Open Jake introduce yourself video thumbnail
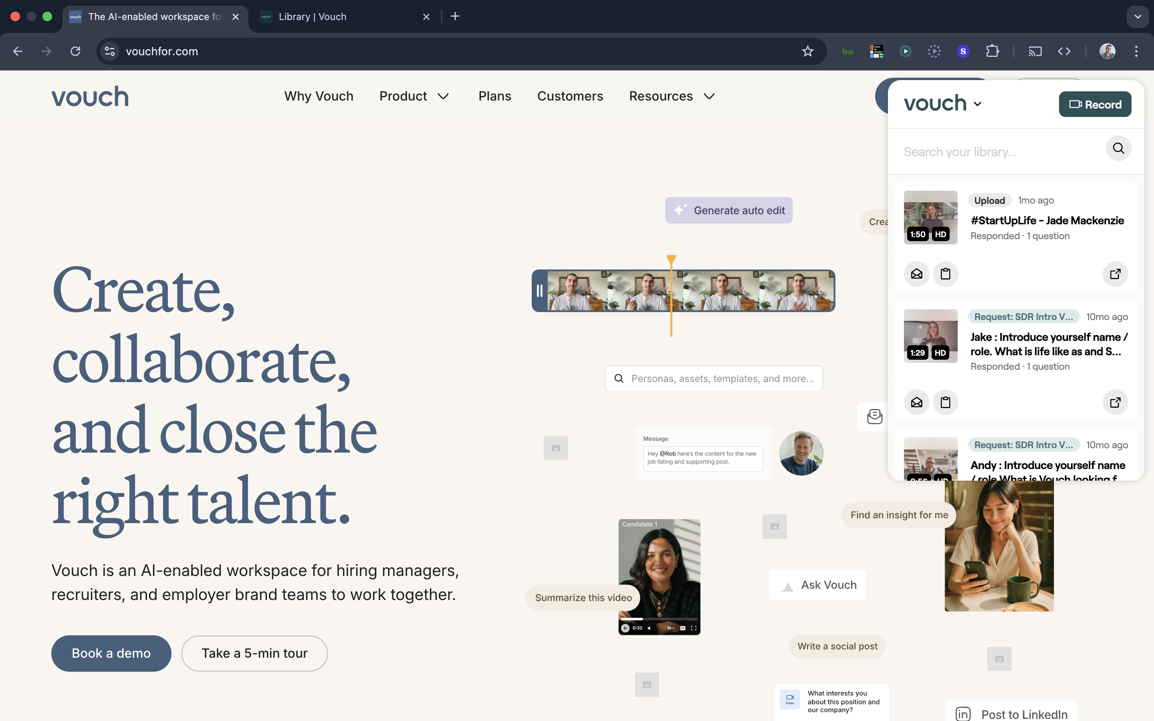 point(930,336)
